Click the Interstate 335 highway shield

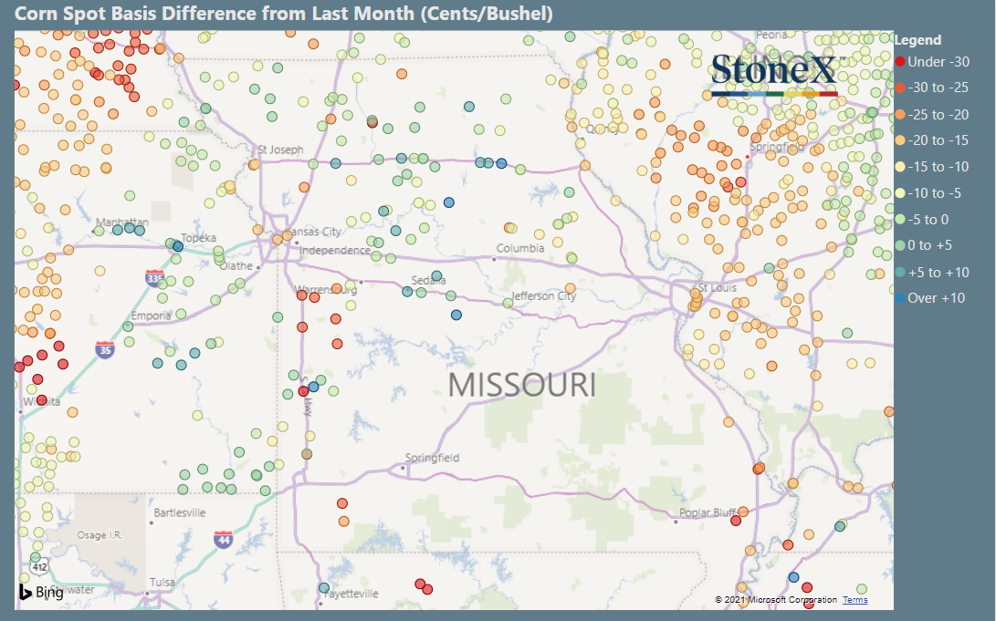point(154,278)
